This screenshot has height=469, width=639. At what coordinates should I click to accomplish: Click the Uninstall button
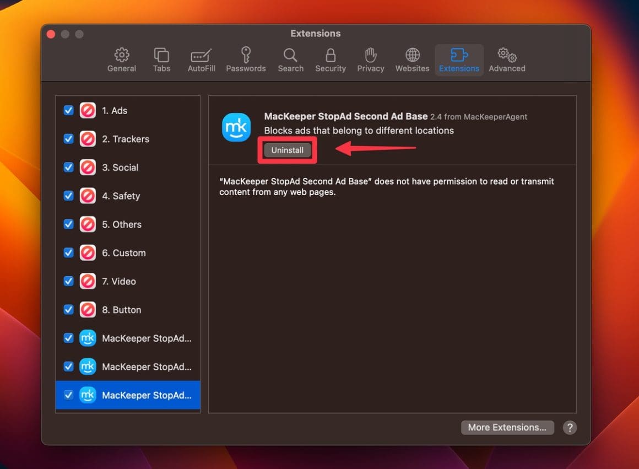tap(286, 149)
